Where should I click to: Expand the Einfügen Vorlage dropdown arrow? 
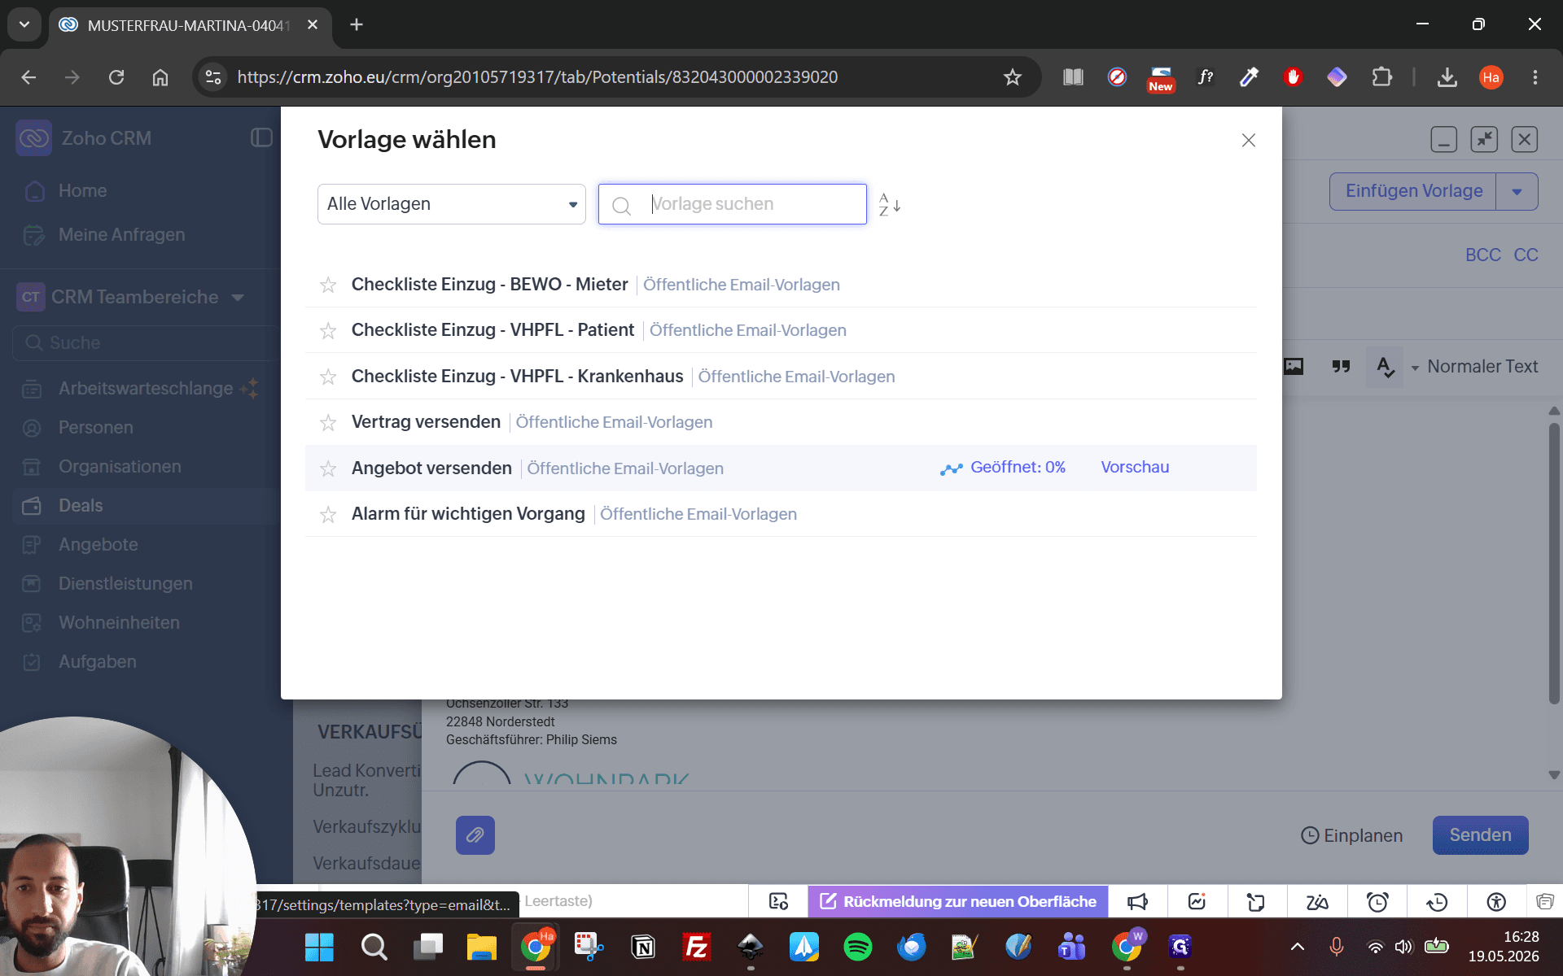coord(1517,191)
